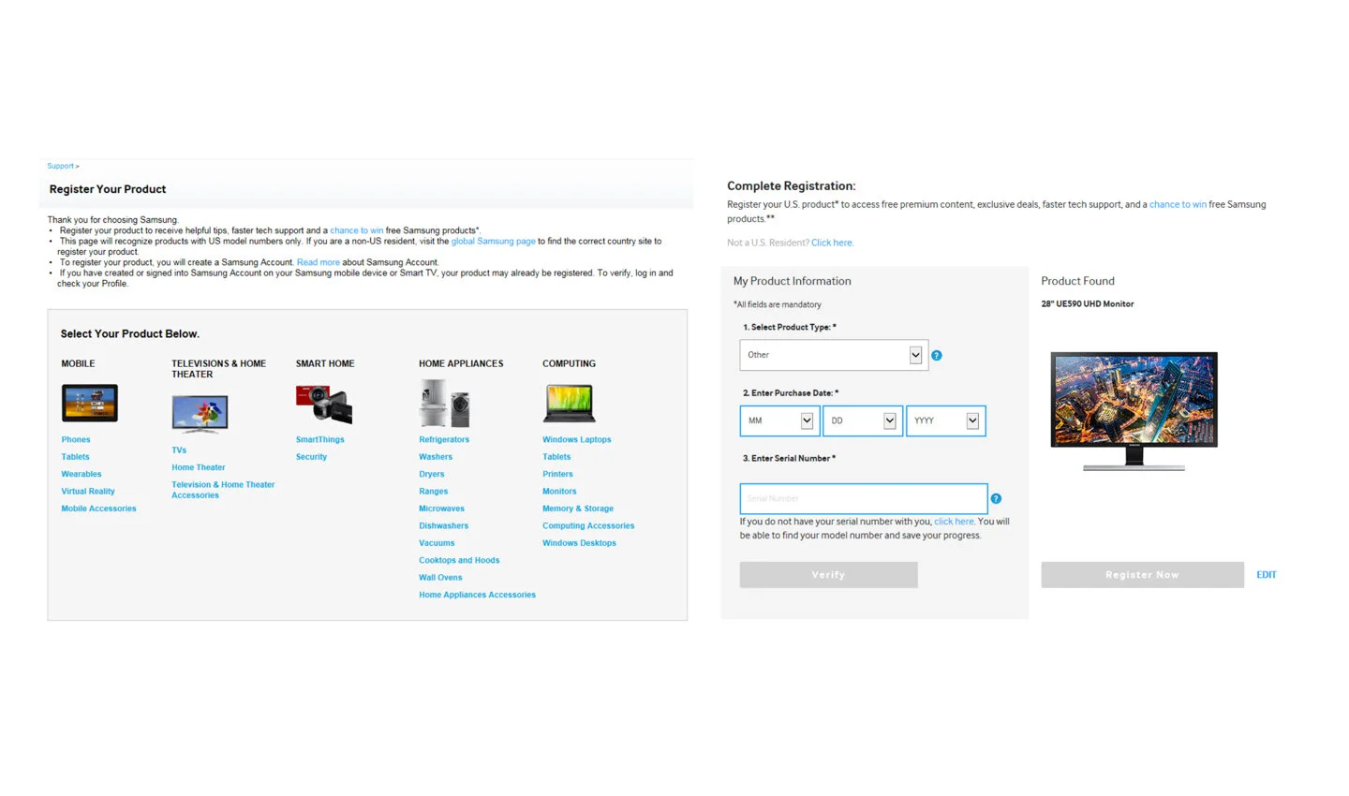Screen dimensions: 1349x796
Task: Click the Smart Home camera image
Action: (324, 404)
